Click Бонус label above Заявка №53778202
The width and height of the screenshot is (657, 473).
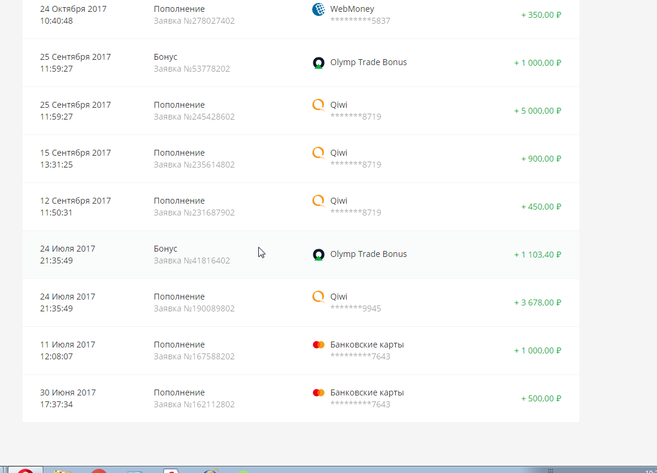point(165,57)
